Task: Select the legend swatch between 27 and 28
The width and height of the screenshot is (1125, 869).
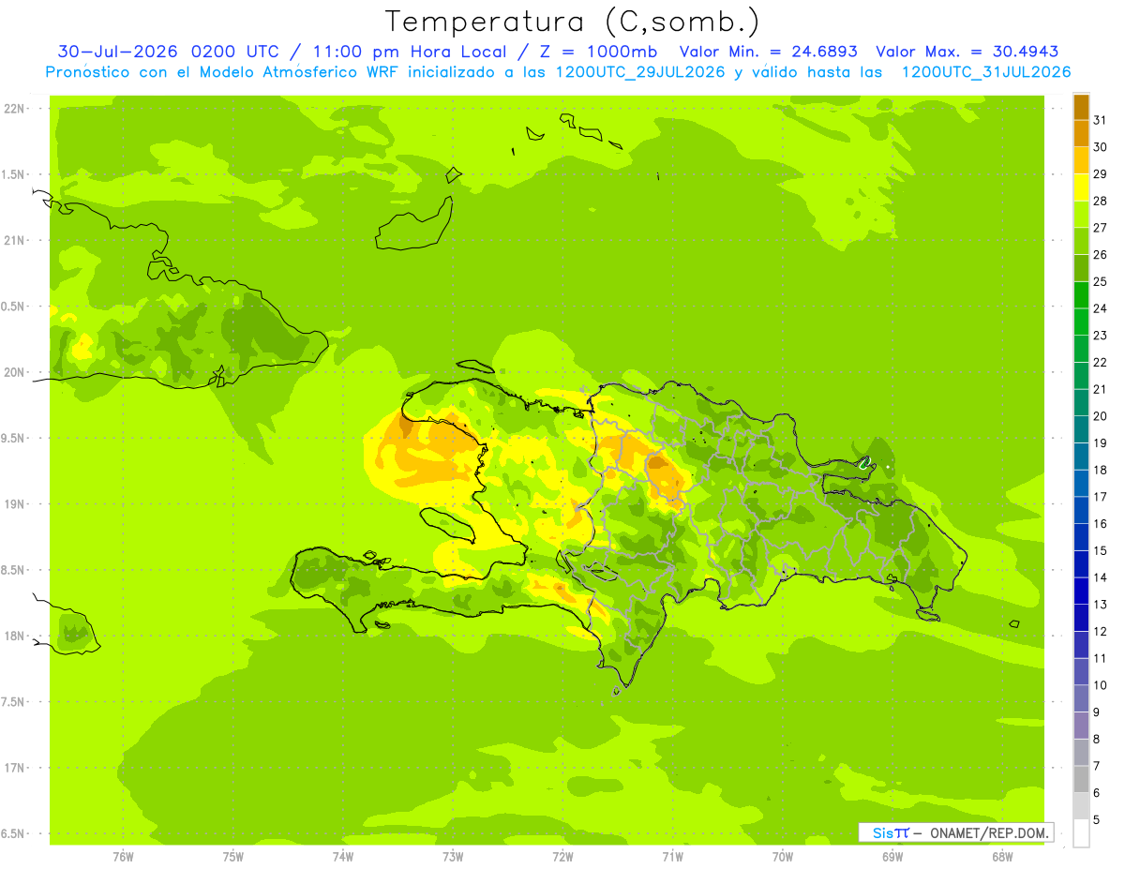Action: click(x=1081, y=215)
